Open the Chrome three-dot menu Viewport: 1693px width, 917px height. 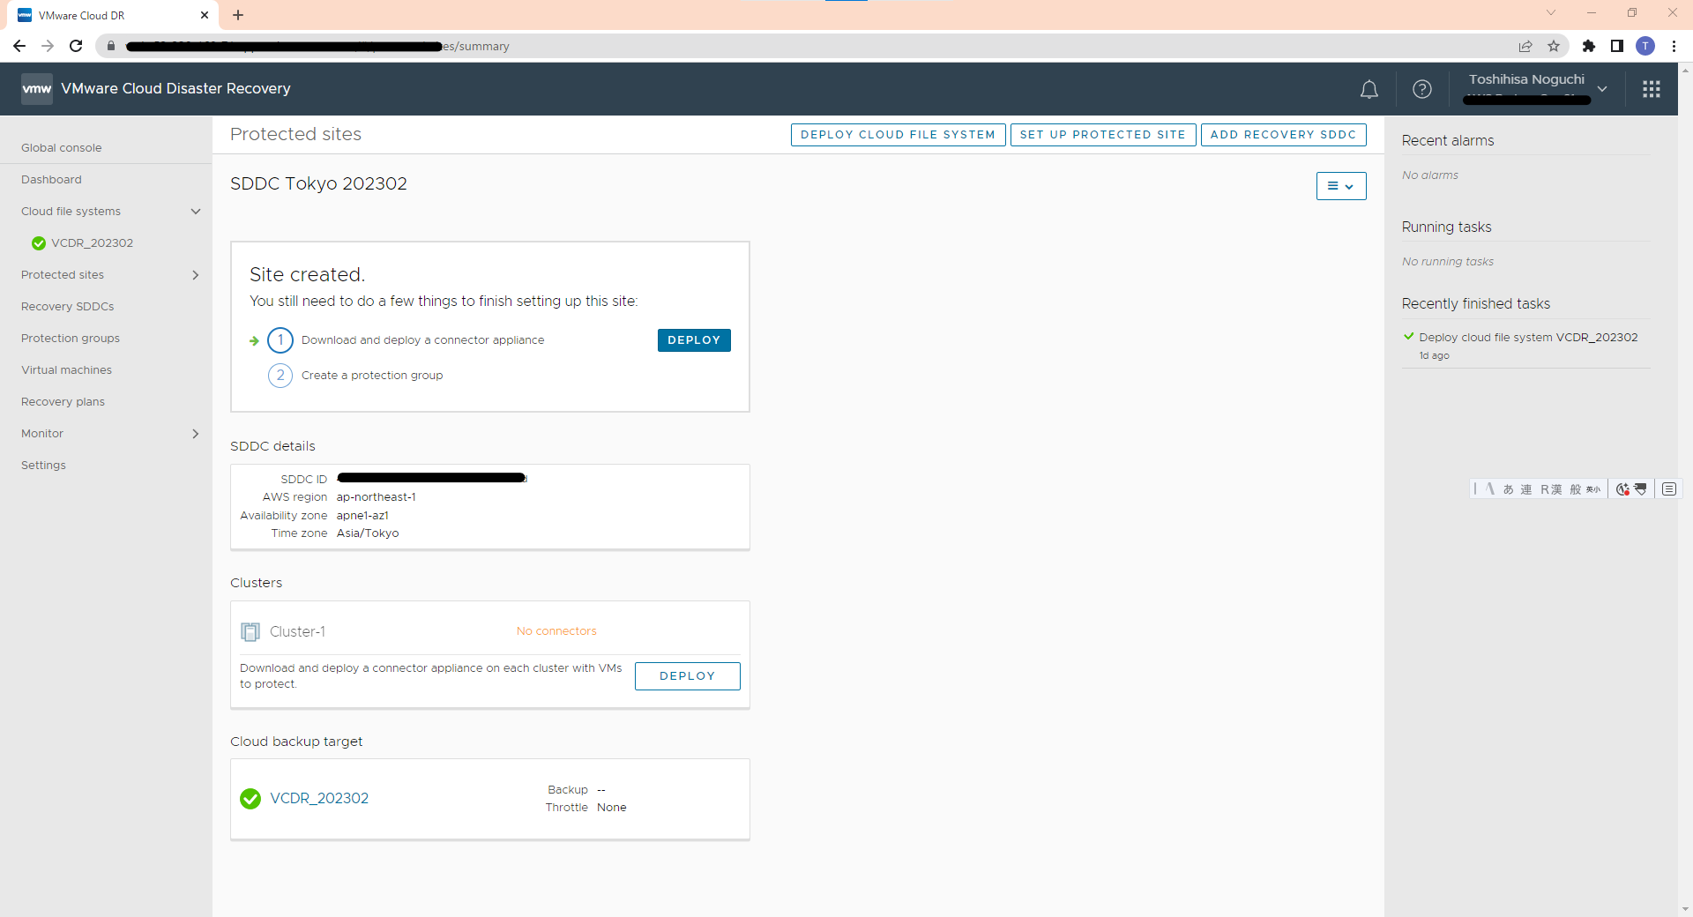pyautogui.click(x=1674, y=46)
